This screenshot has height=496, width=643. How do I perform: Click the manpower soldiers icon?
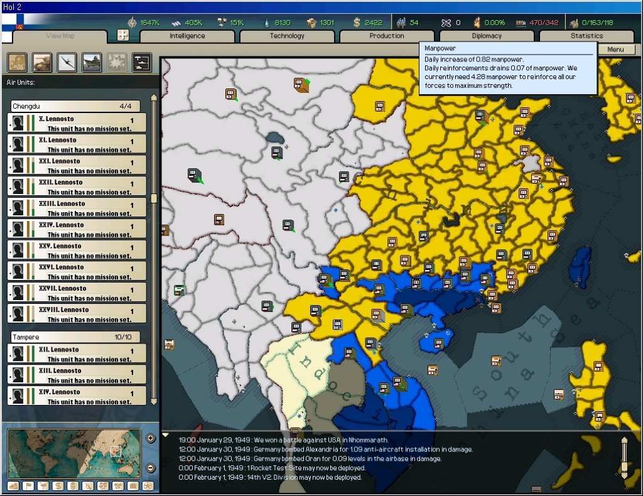401,23
